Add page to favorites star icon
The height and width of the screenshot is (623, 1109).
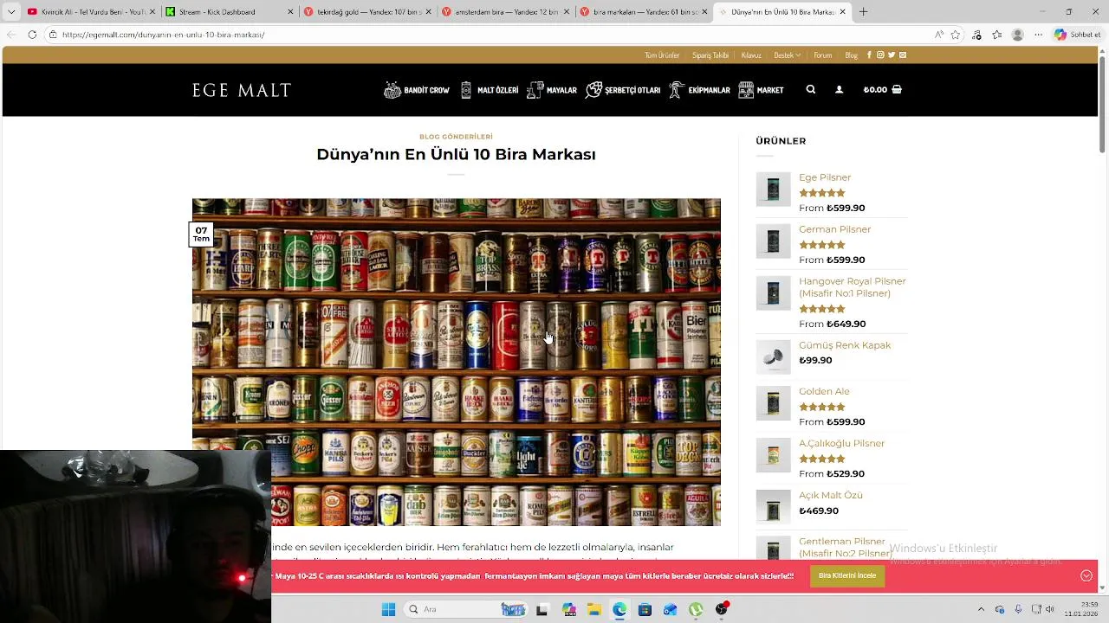(x=956, y=35)
